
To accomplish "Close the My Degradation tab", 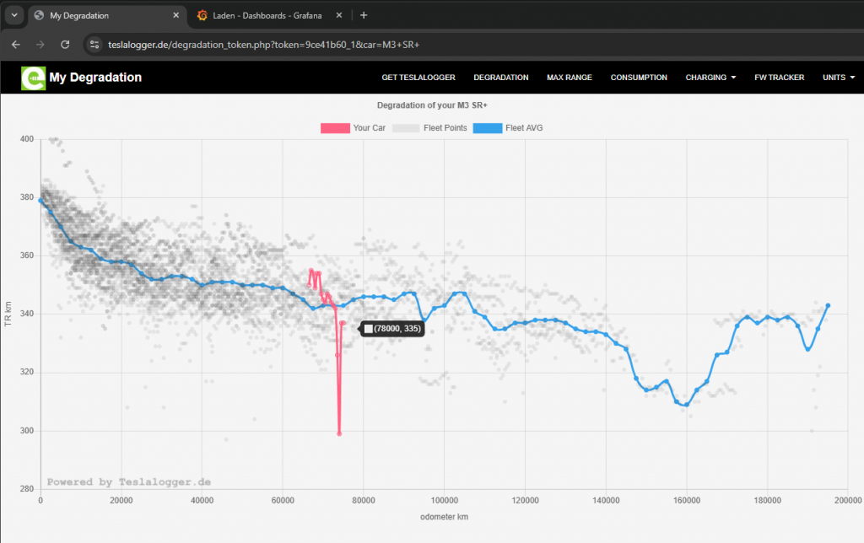I will pyautogui.click(x=175, y=15).
